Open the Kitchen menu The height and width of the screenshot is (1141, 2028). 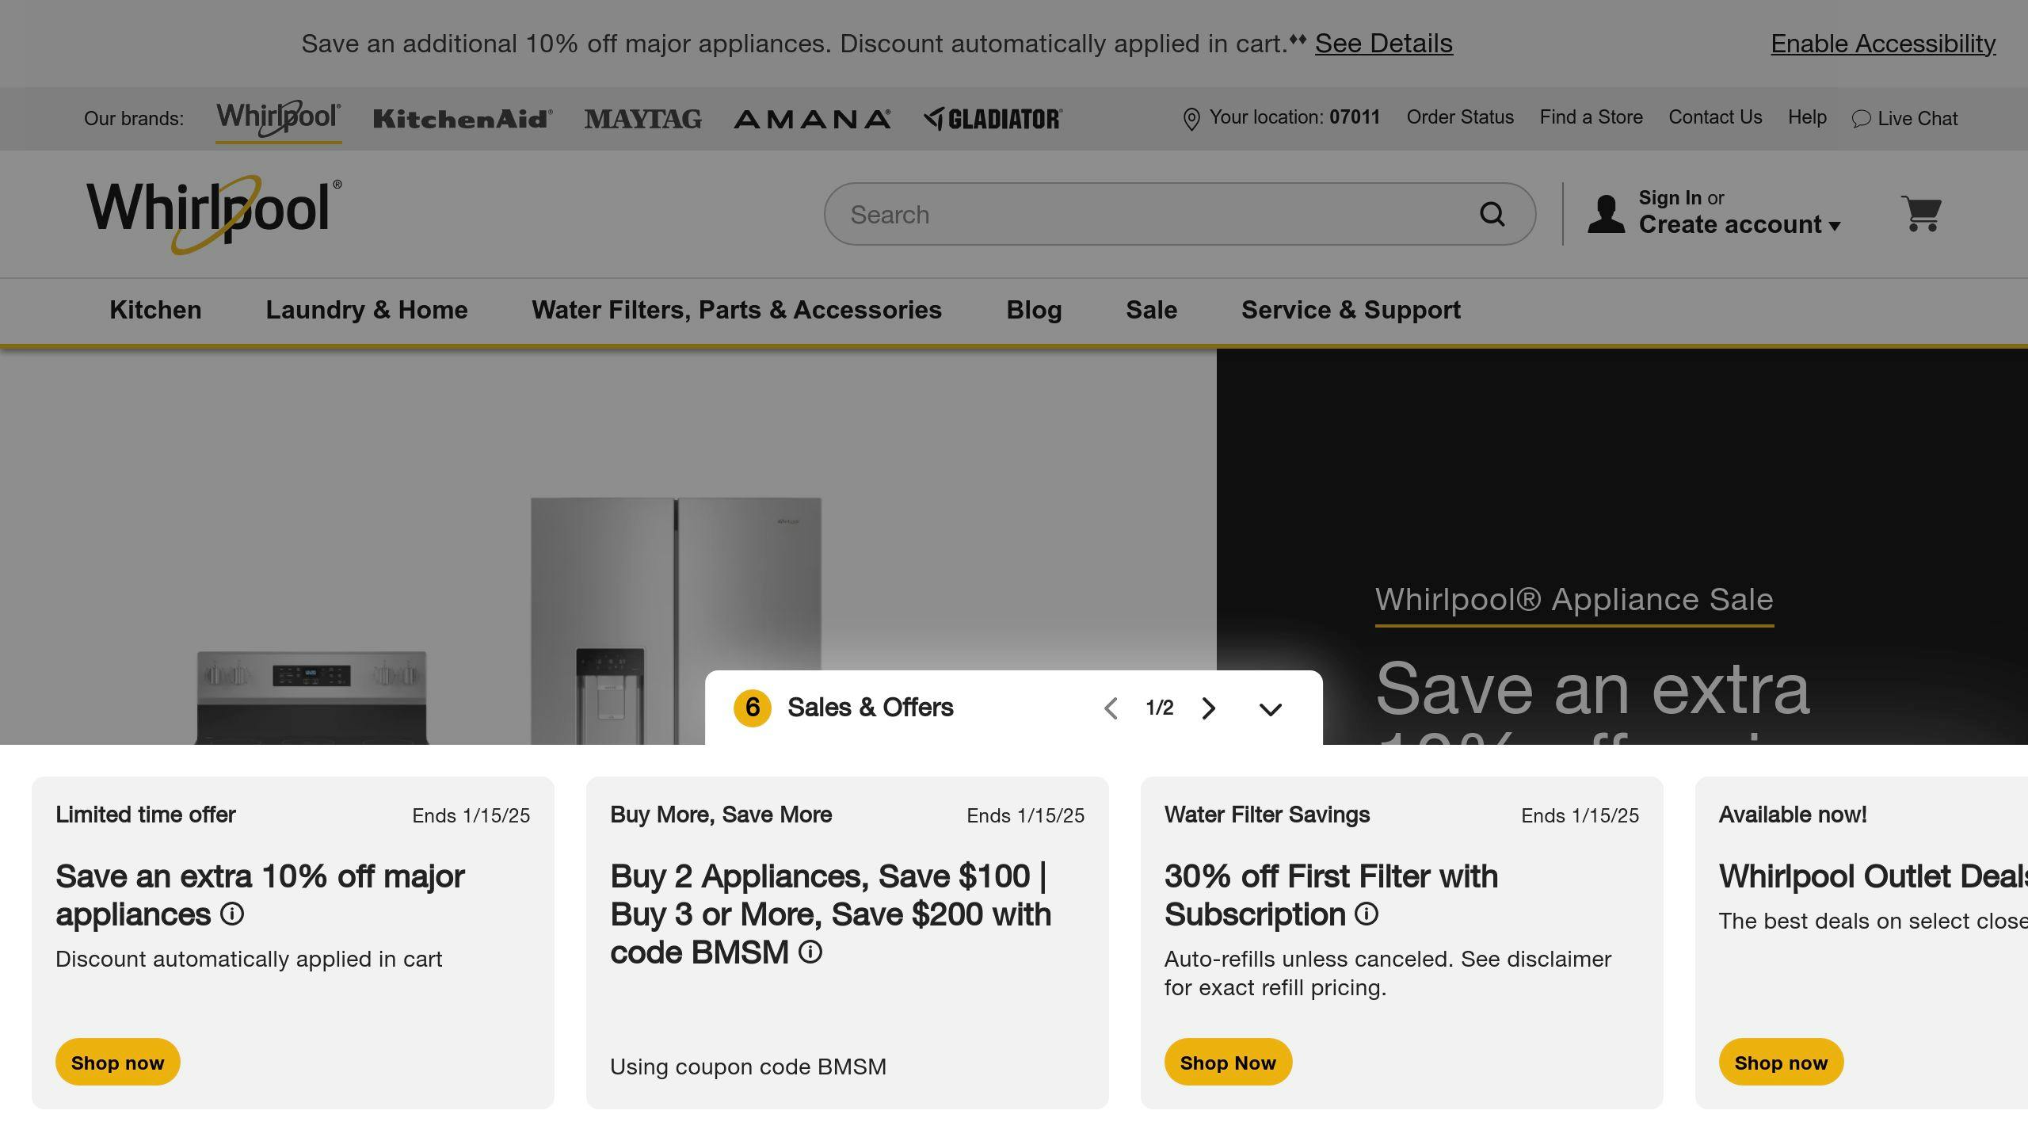click(155, 310)
